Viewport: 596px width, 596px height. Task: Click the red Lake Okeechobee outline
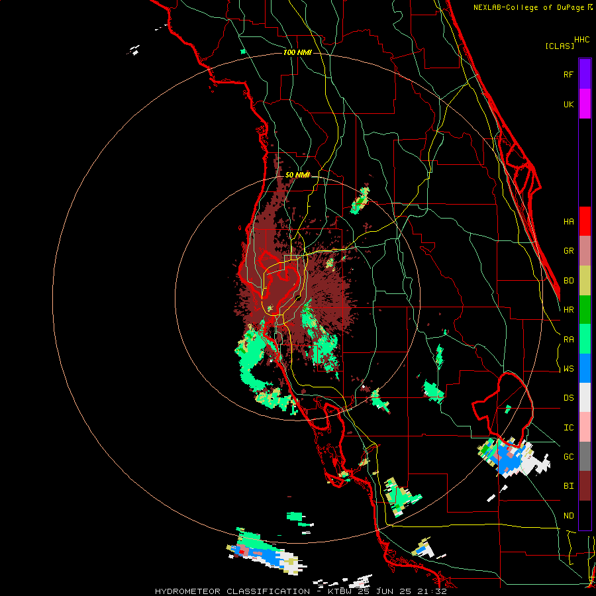coord(503,409)
